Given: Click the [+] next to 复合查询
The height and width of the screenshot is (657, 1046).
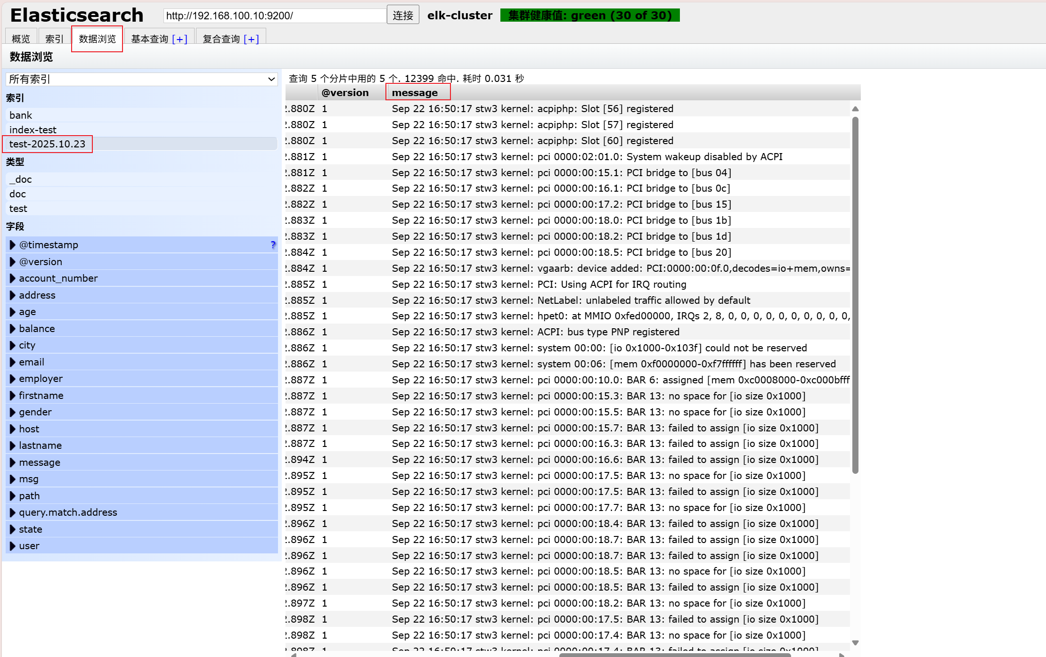Looking at the screenshot, I should point(251,39).
